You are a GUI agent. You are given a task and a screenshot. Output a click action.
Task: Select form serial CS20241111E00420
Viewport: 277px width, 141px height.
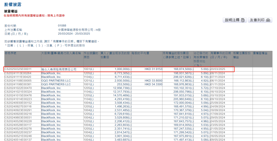coord(18,77)
